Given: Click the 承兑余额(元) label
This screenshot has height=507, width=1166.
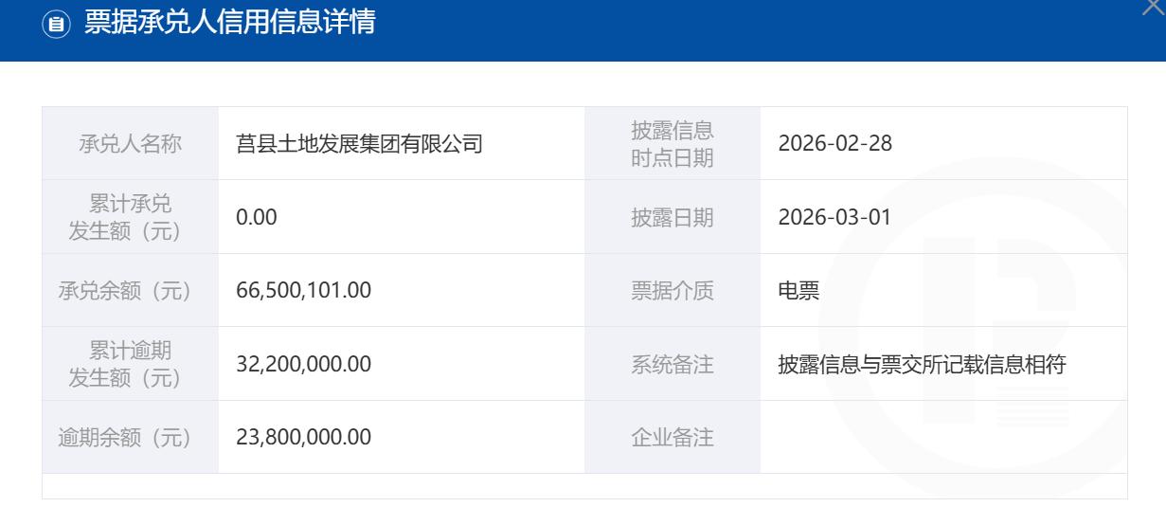Looking at the screenshot, I should click(130, 291).
